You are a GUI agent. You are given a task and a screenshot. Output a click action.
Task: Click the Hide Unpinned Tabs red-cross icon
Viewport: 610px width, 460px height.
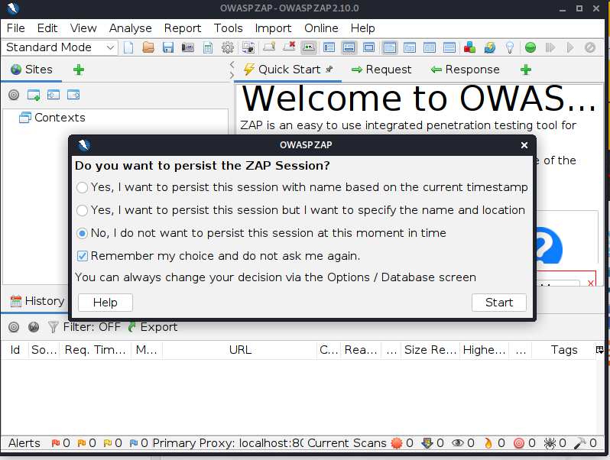coord(289,47)
